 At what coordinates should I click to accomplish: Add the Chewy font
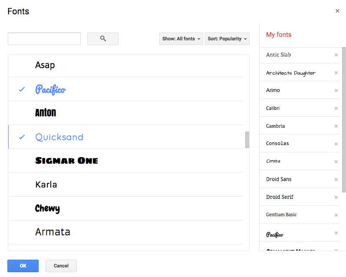coord(125,208)
